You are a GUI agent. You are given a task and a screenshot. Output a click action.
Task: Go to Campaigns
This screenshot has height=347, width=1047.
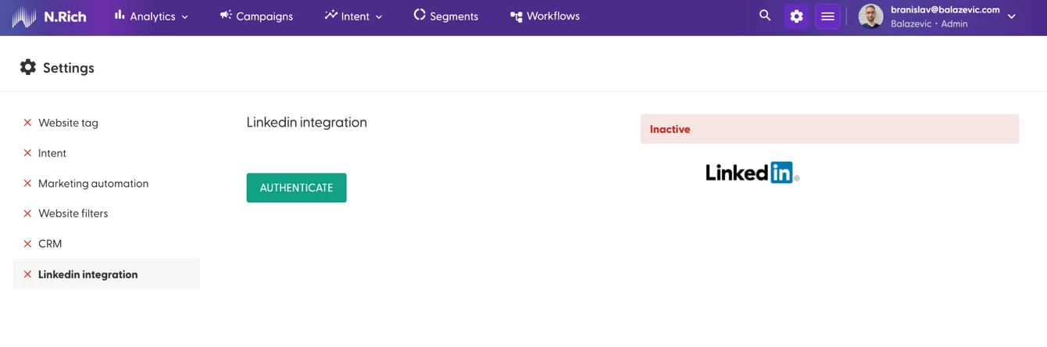(x=256, y=16)
